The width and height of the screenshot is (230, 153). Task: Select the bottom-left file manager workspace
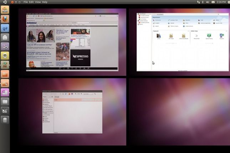pos(72,112)
